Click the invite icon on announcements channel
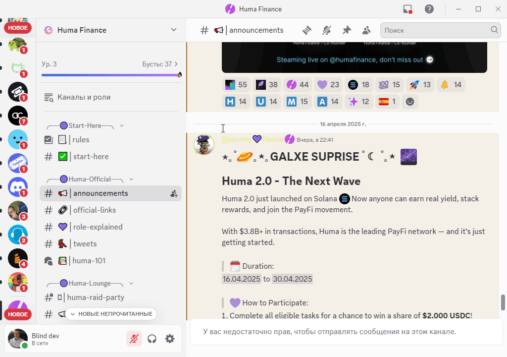Image resolution: width=507 pixels, height=357 pixels. (x=174, y=193)
